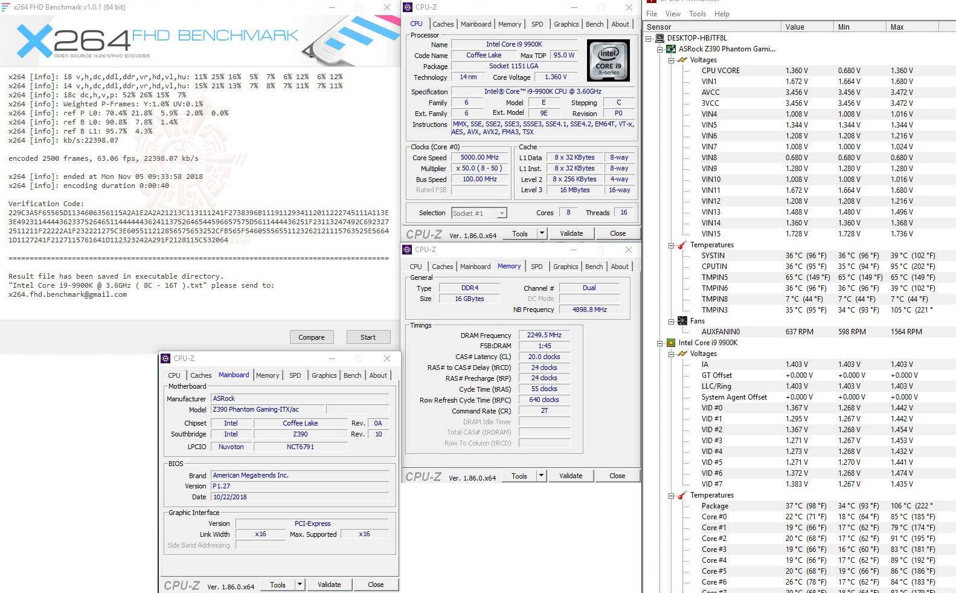Screen dimensions: 956x593
Task: Click the Core Speed field showing 5000.00 MHz
Action: pyautogui.click(x=480, y=158)
